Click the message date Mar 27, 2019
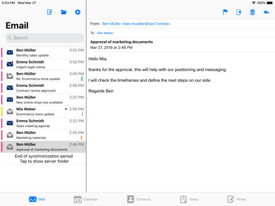The height and width of the screenshot is (206, 275). coord(111,47)
